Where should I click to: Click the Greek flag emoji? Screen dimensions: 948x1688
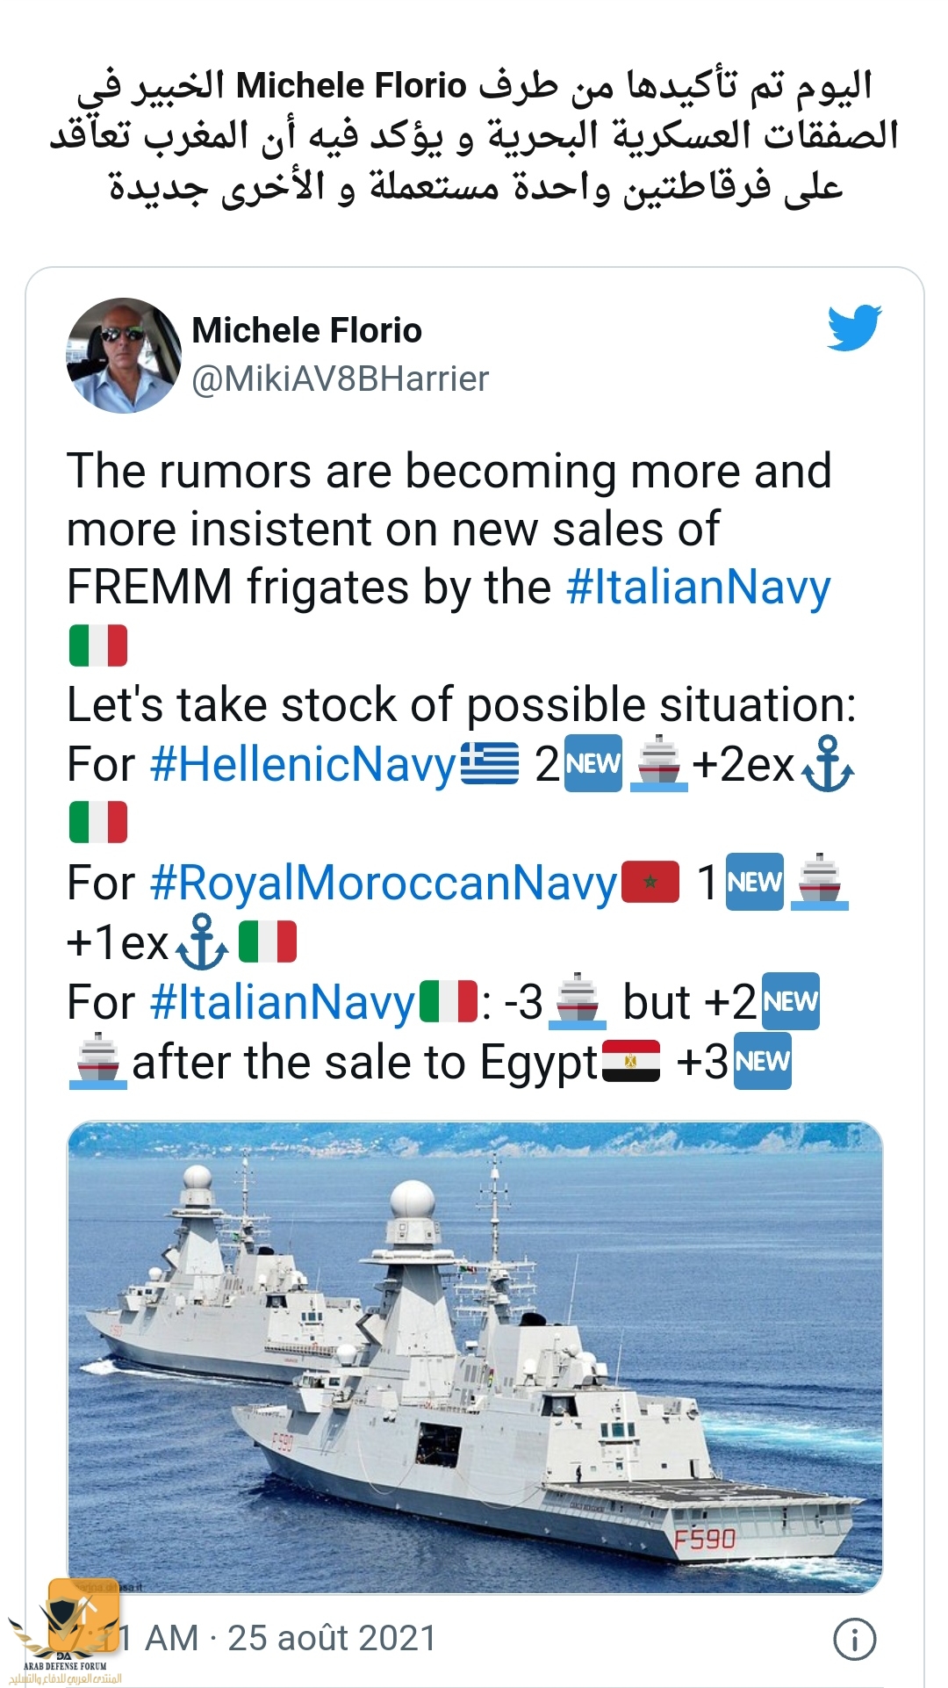490,763
